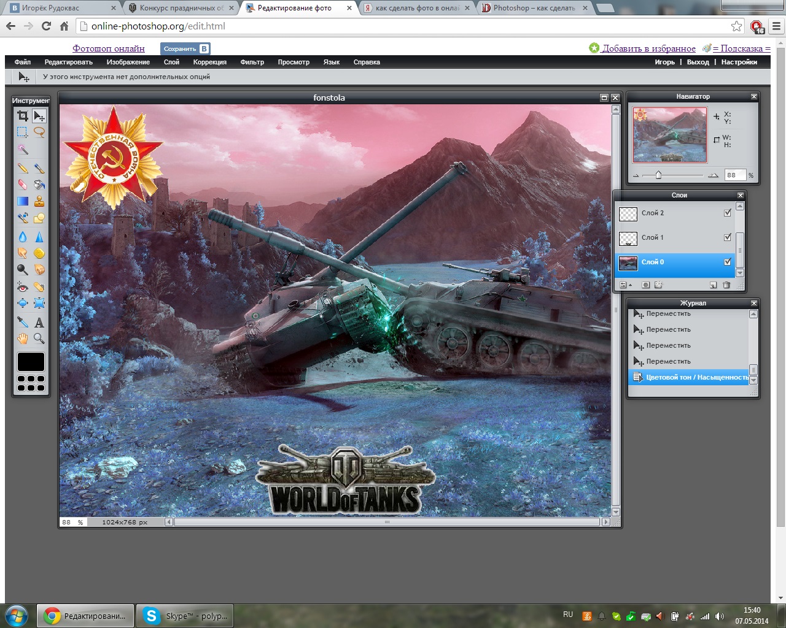Click the Navigator zoom percentage field
The width and height of the screenshot is (786, 628).
point(734,175)
